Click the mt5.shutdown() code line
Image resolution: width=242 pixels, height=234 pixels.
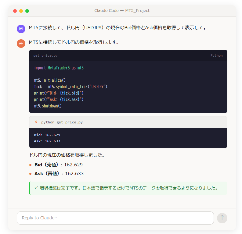click(x=48, y=106)
